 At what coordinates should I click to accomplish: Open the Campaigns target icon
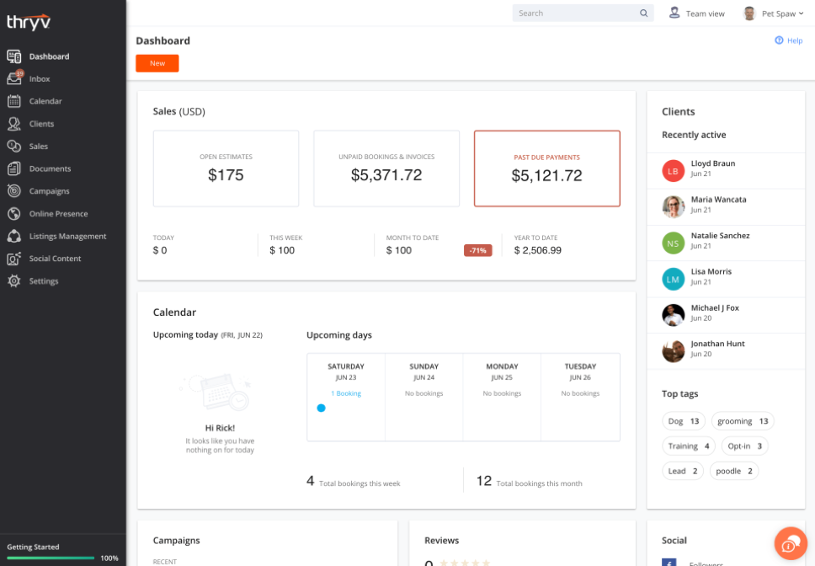click(14, 190)
